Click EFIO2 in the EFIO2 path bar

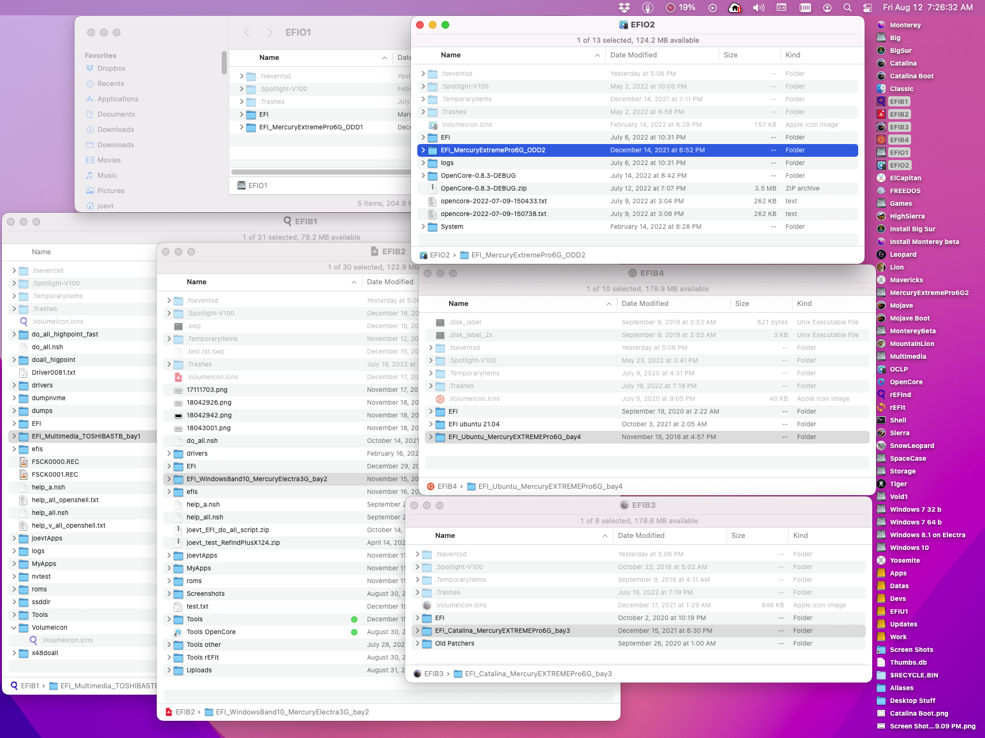tap(439, 255)
